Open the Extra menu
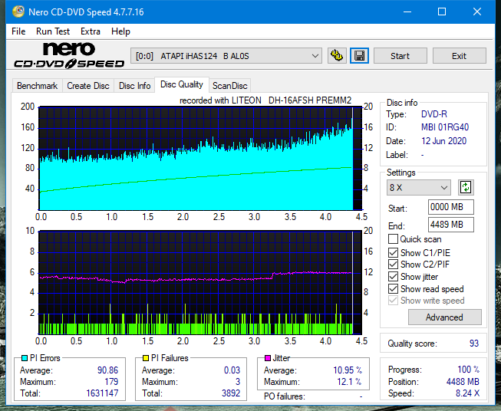The height and width of the screenshot is (411, 501). [91, 31]
